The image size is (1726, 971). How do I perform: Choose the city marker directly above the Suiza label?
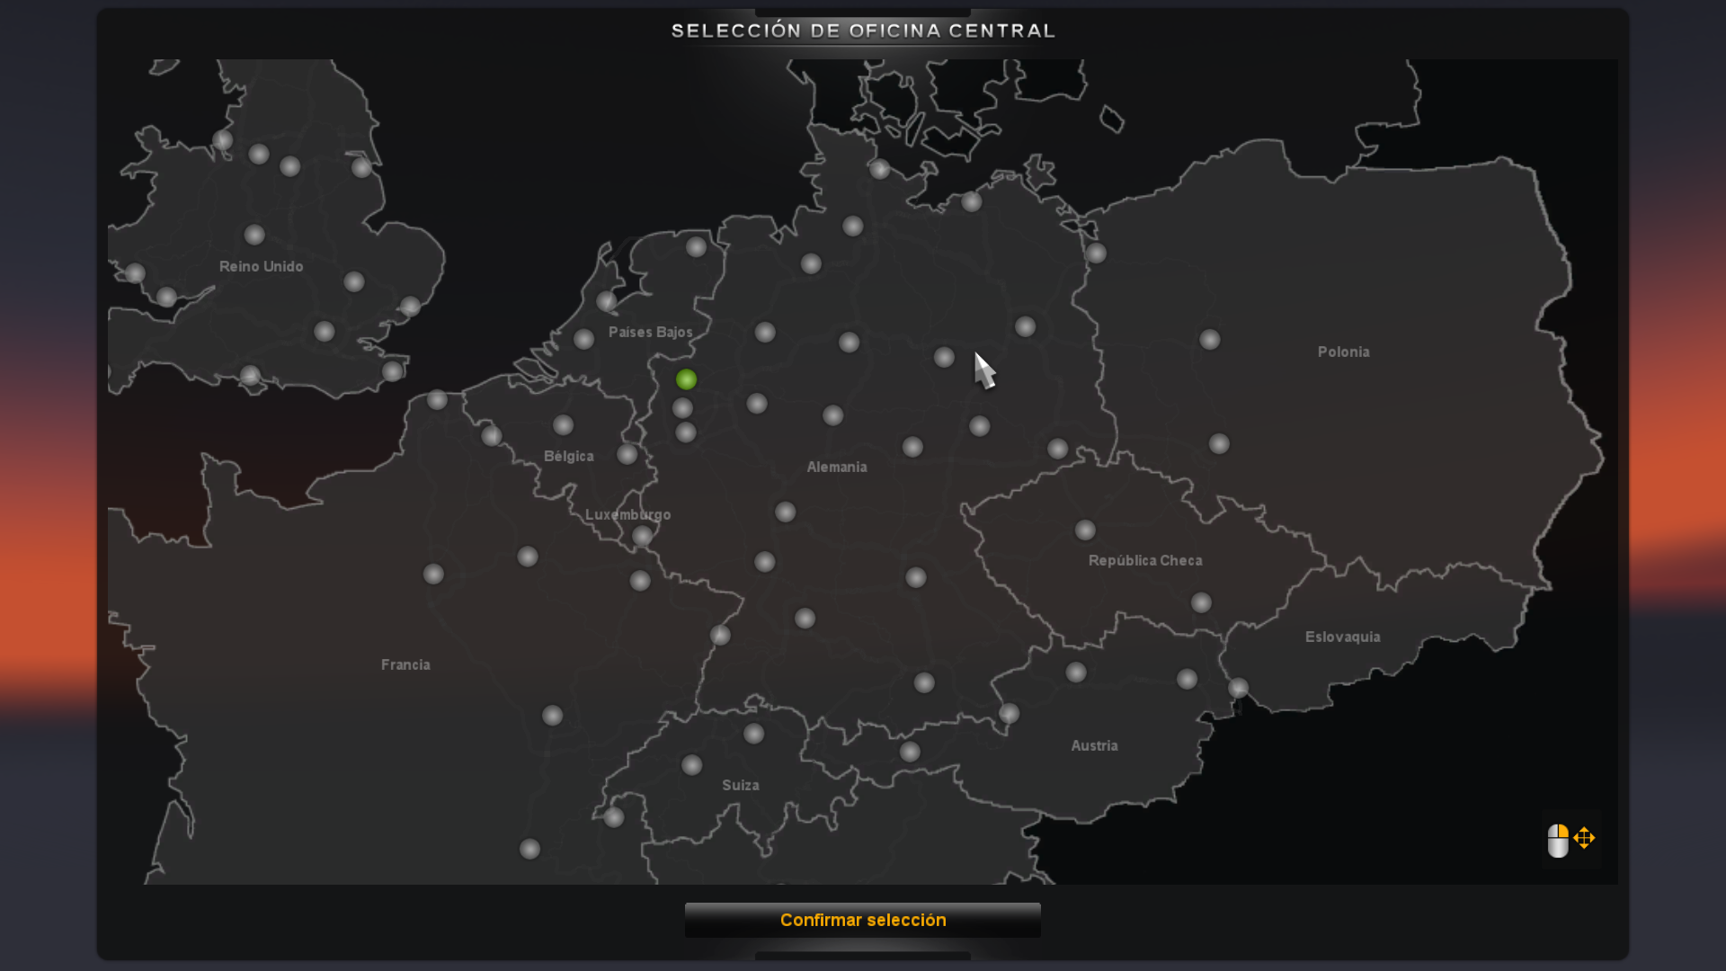(x=753, y=734)
